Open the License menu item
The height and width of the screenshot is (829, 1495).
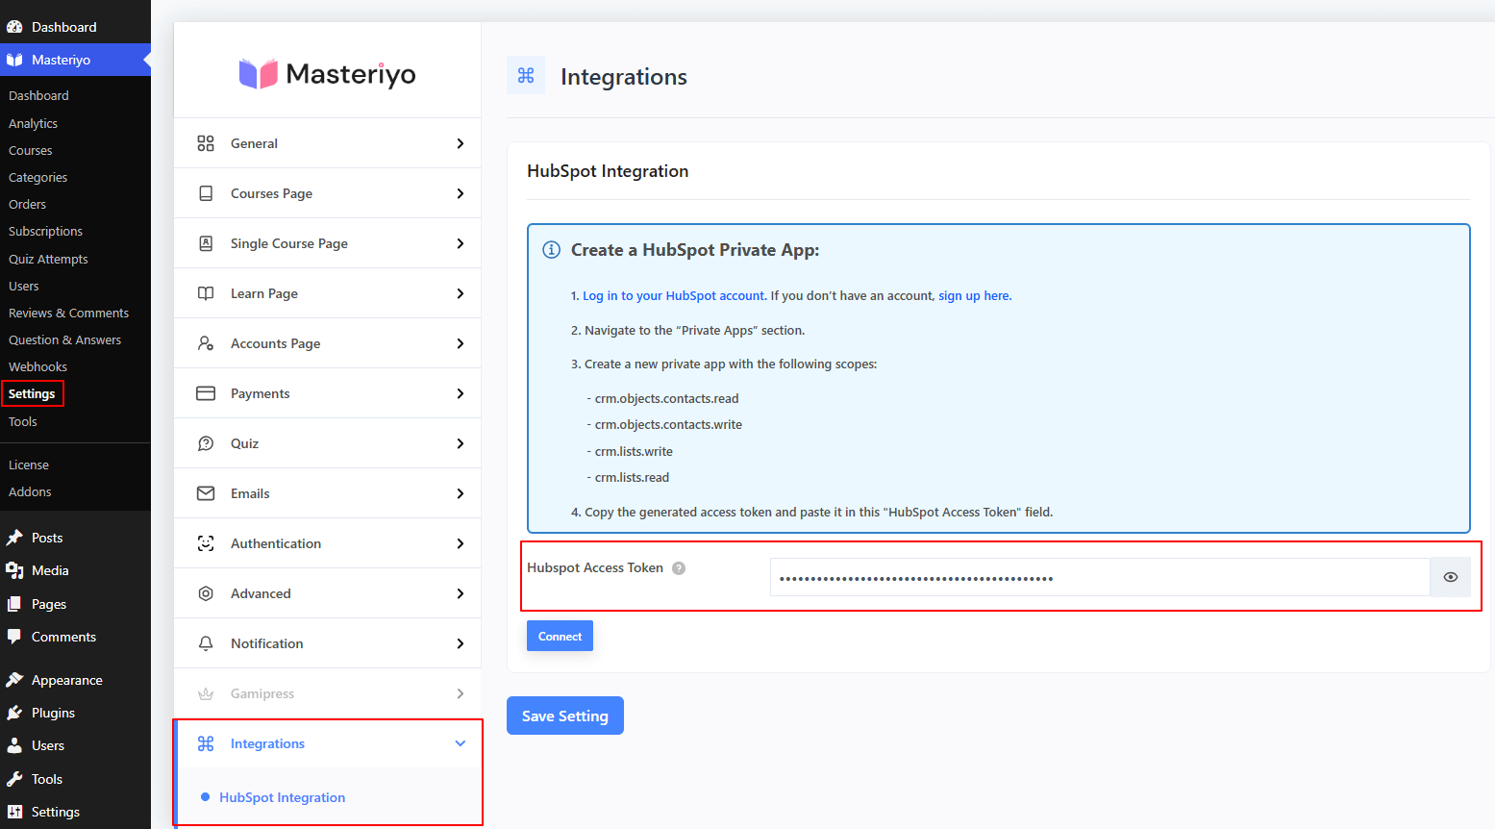click(x=29, y=465)
